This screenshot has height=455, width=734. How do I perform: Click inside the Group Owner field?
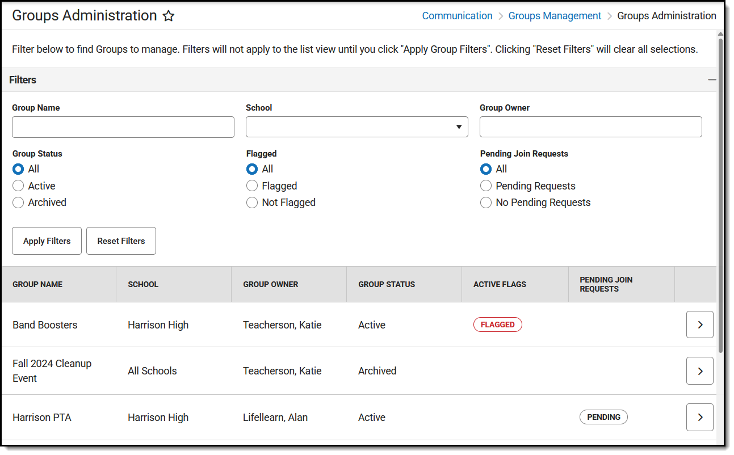[590, 127]
